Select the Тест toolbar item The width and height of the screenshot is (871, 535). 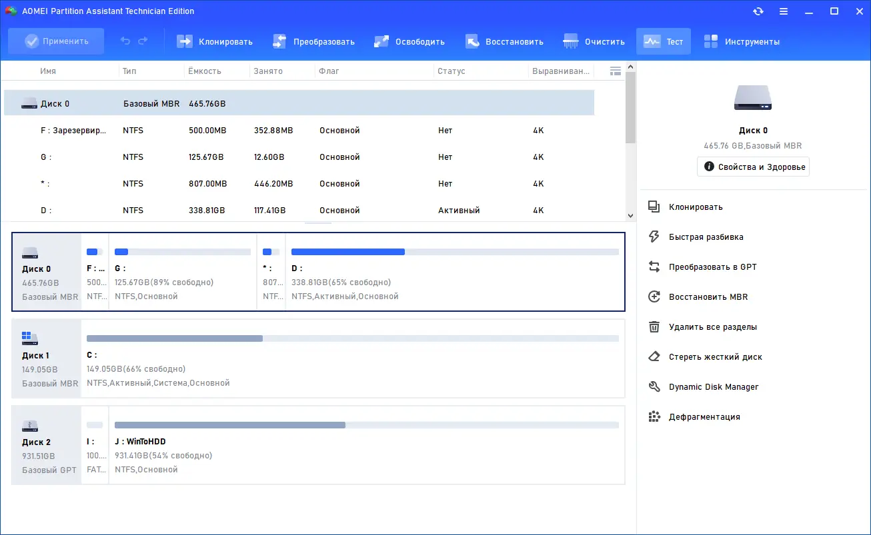point(664,41)
